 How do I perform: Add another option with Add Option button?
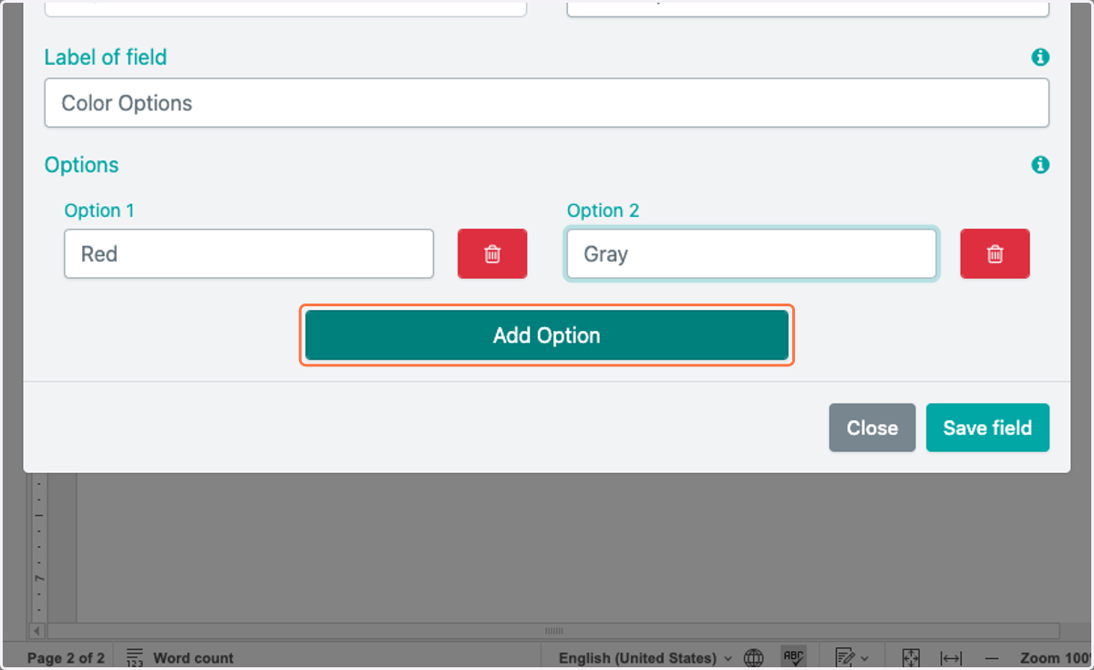coord(547,335)
